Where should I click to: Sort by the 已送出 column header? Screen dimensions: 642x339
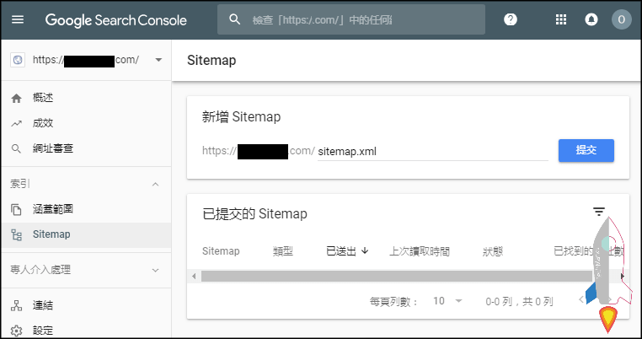347,251
